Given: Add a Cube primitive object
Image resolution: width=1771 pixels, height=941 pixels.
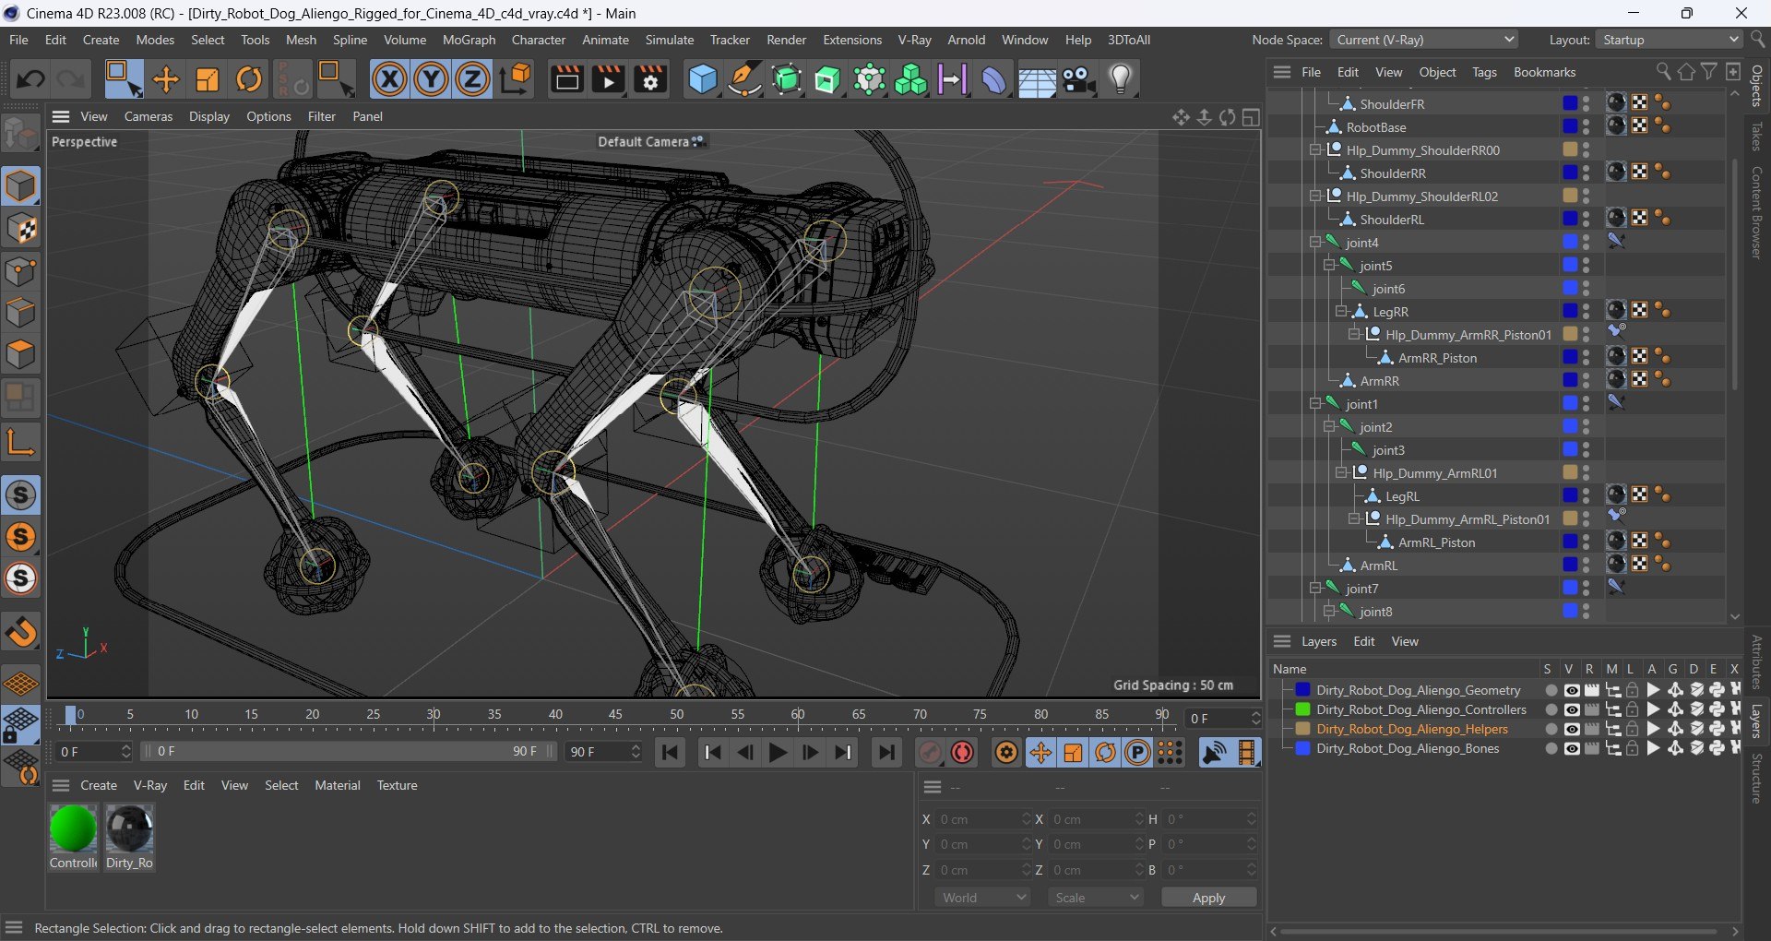Looking at the screenshot, I should [x=703, y=79].
